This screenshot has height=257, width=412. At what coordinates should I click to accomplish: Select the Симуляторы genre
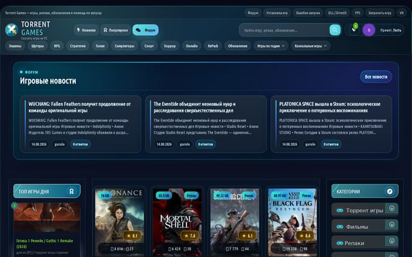point(124,46)
